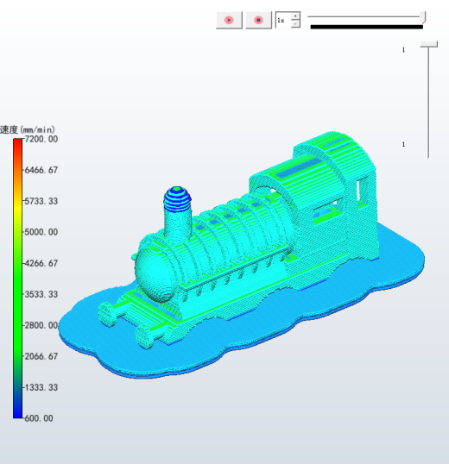Stop the simulation with the stop button
Viewport: 449px width, 464px height.
(x=258, y=20)
